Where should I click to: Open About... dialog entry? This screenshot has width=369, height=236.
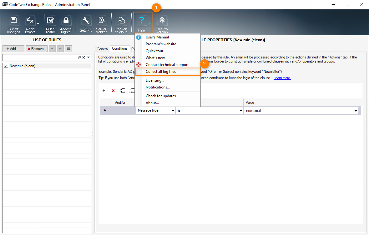coord(152,103)
